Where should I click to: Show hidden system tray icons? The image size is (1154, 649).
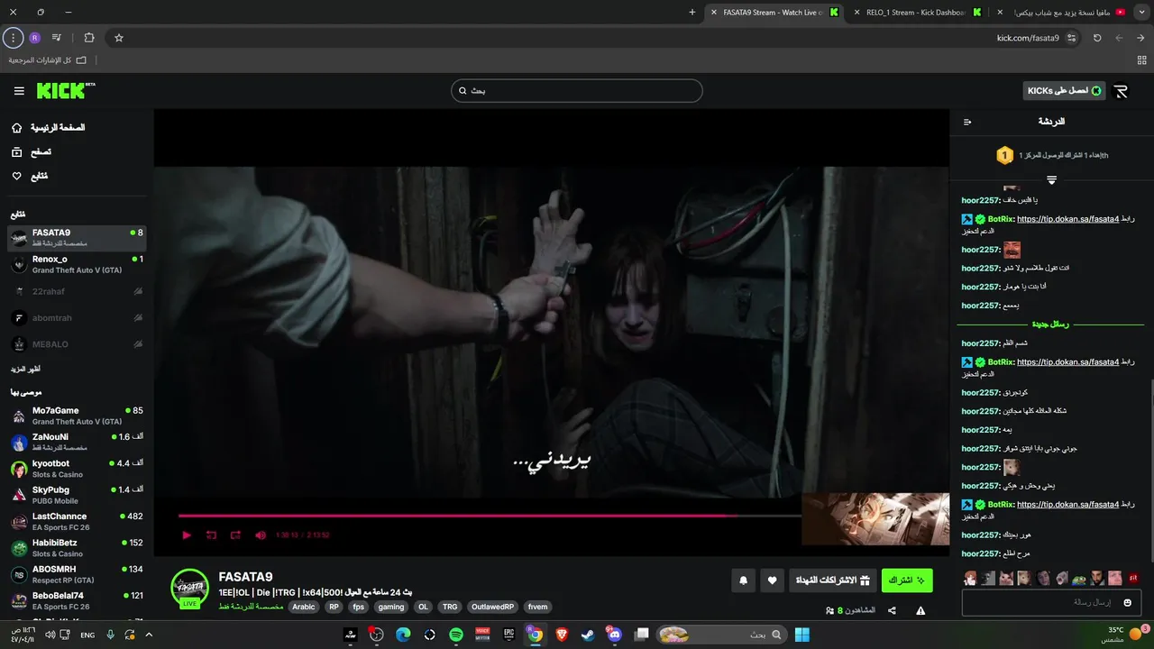[149, 635]
